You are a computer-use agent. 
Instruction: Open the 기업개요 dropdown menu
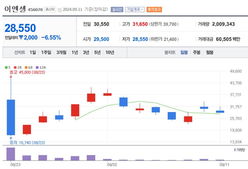[135, 9]
